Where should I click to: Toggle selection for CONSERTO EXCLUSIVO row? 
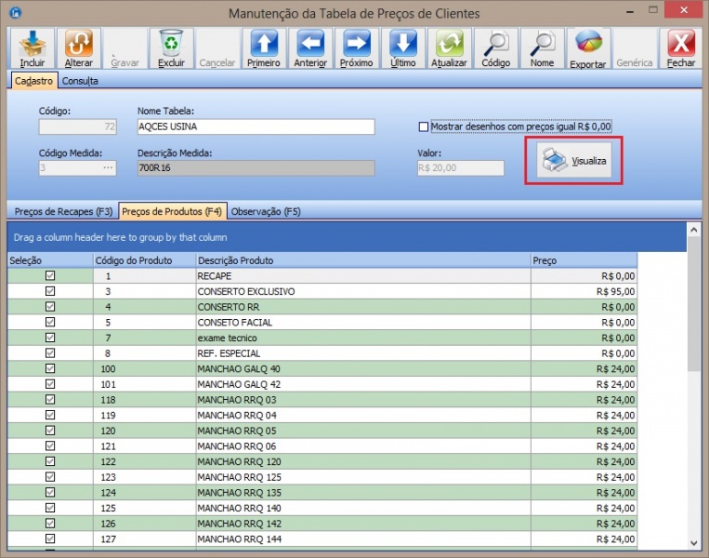(x=50, y=291)
